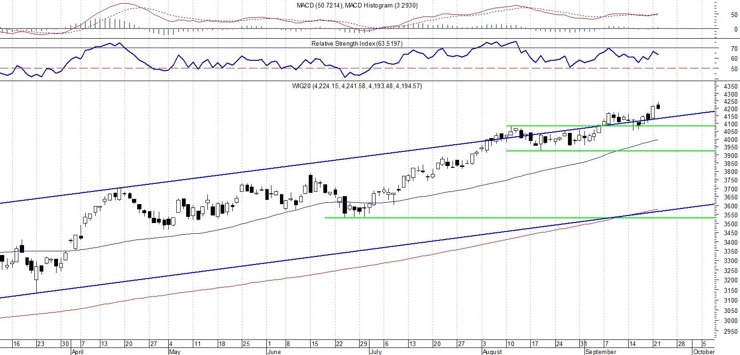Click the MACD 0 level scale label
Screen dimensions: 740x355
pos(736,30)
